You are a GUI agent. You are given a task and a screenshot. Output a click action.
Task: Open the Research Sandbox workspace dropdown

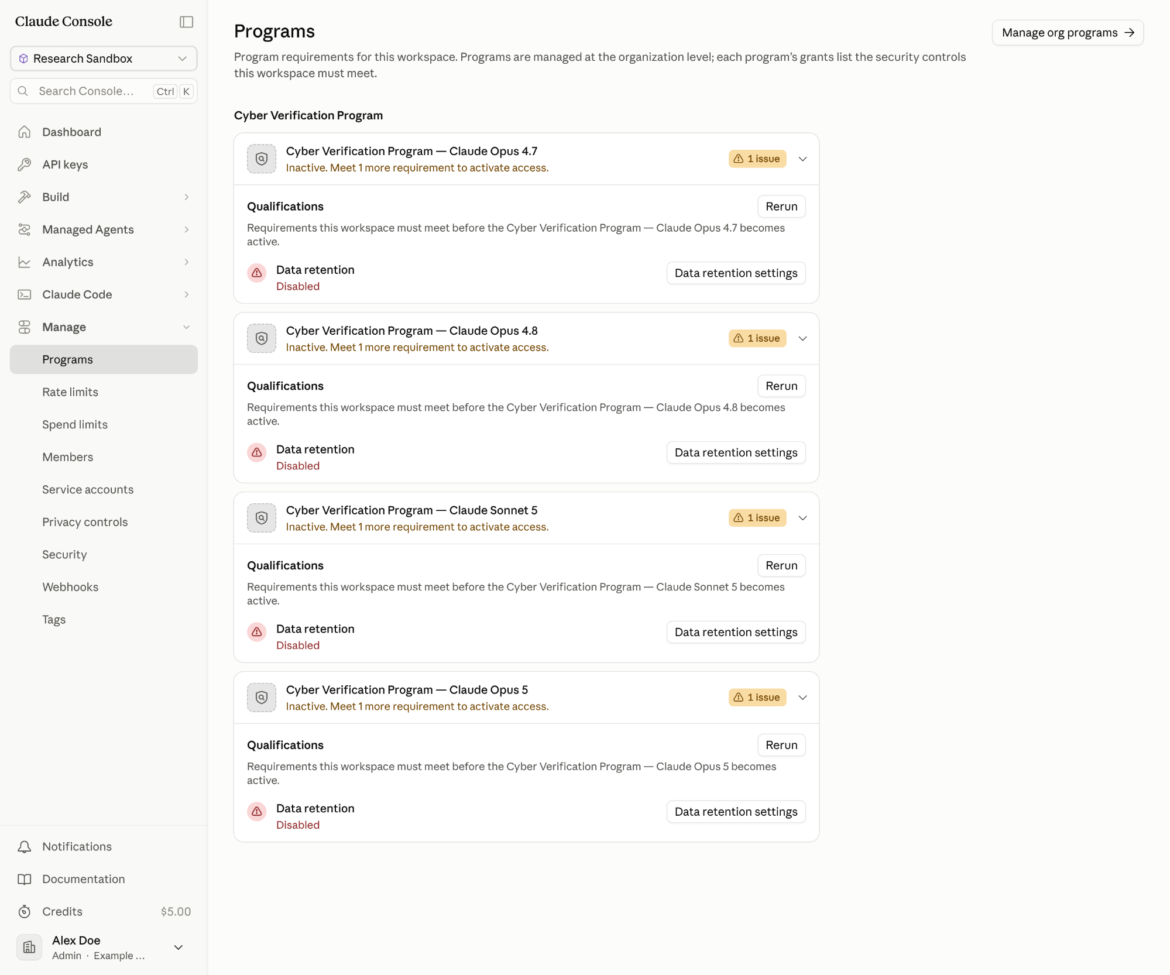point(104,59)
